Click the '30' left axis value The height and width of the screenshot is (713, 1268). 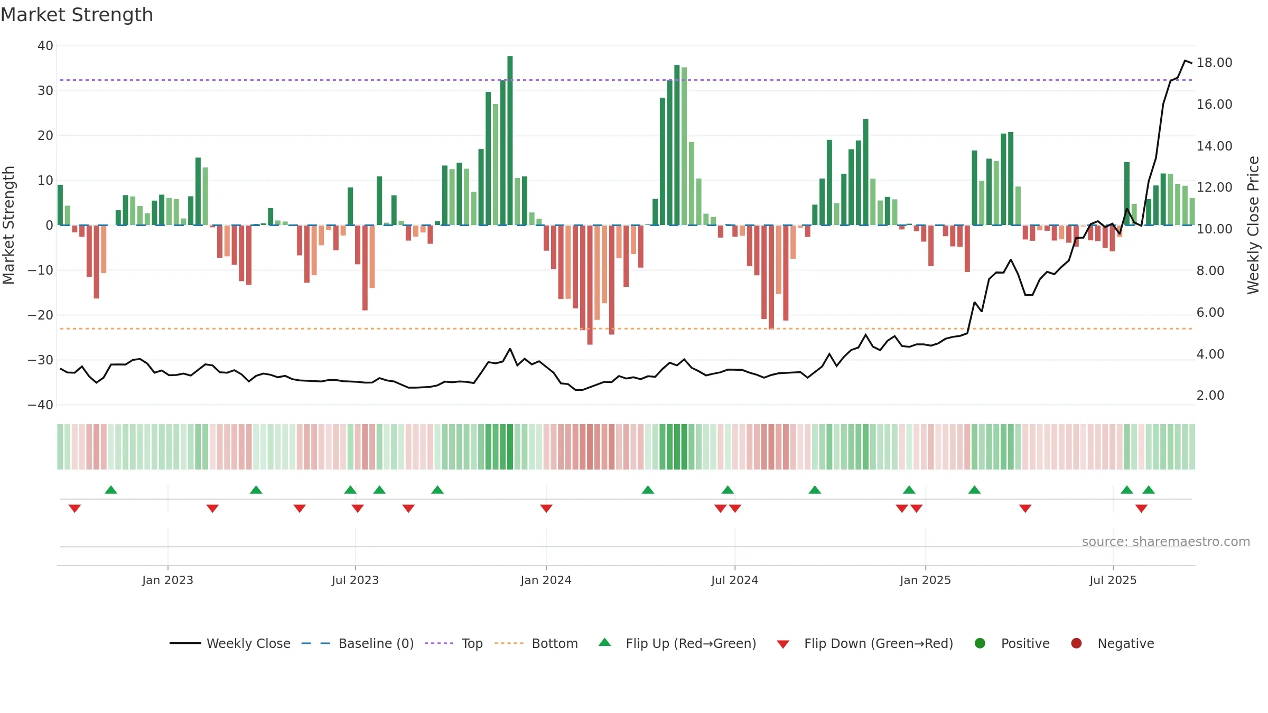(45, 91)
